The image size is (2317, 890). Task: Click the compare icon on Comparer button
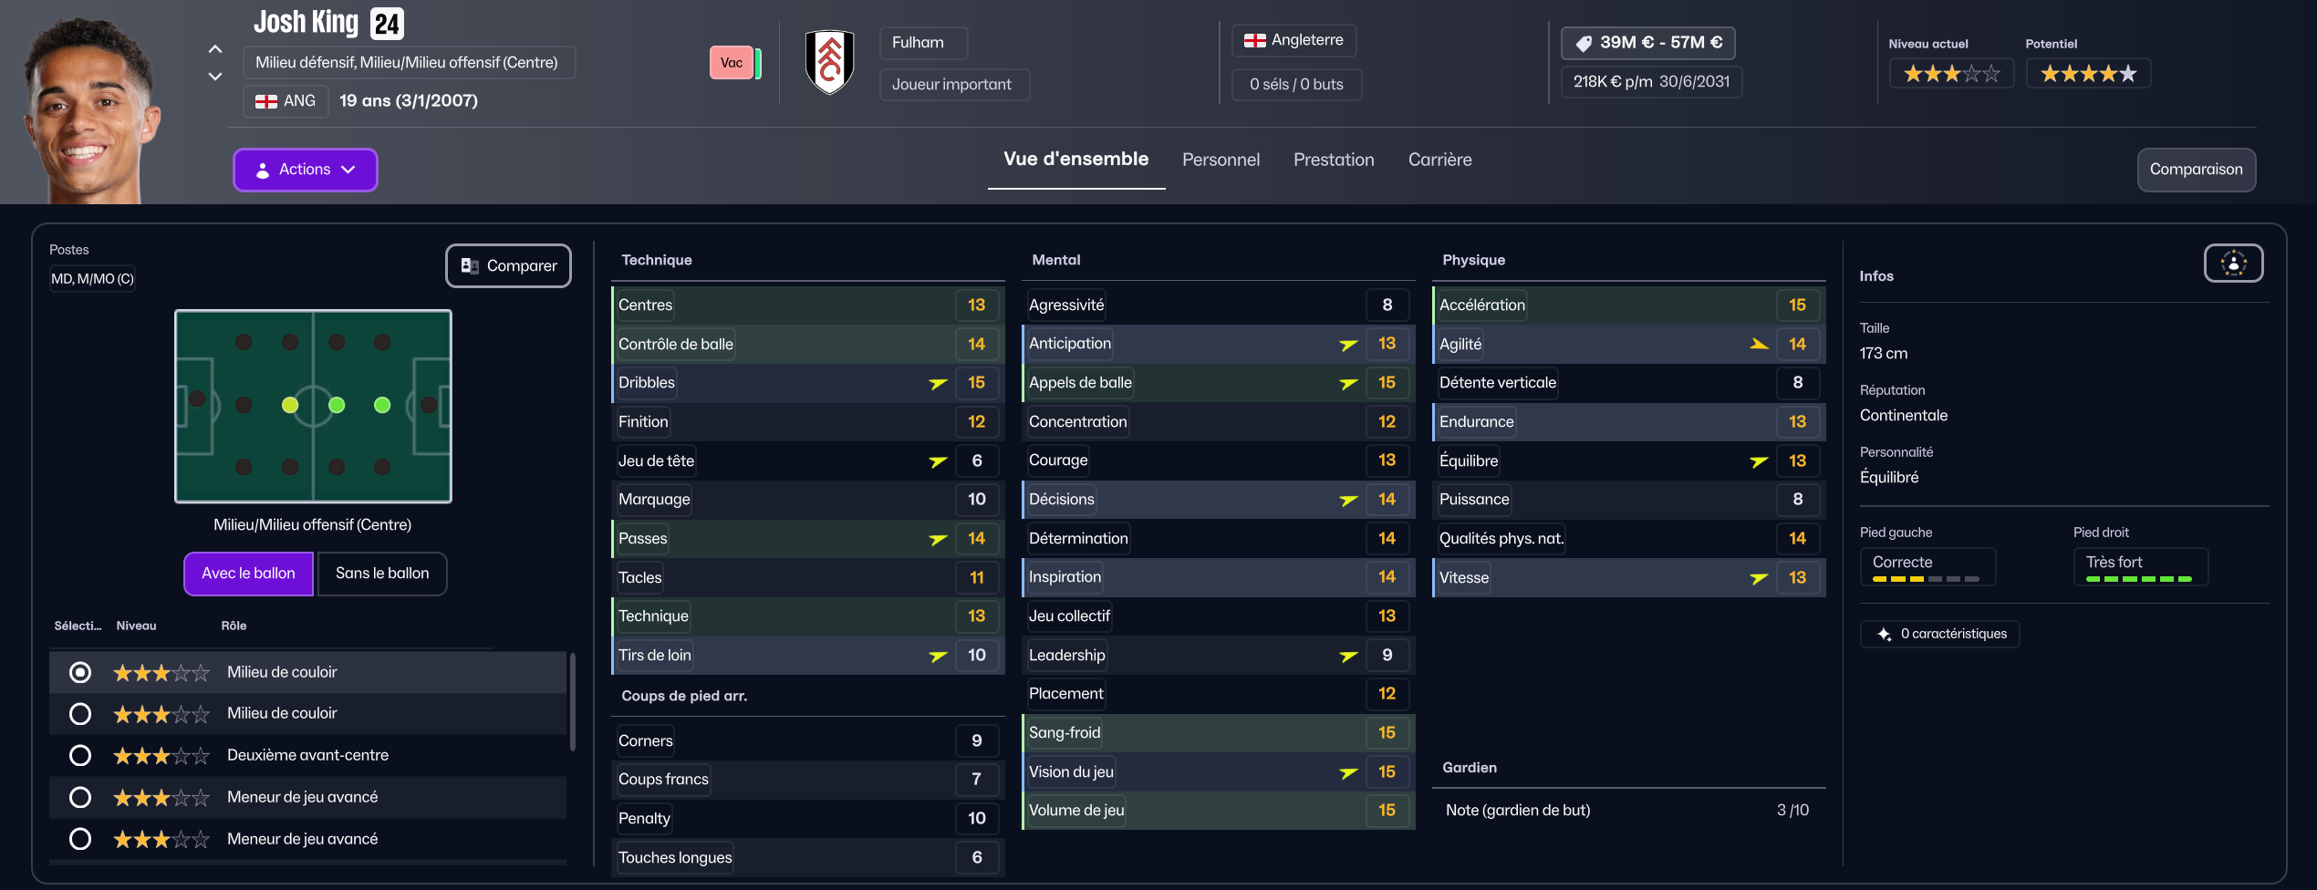tap(470, 265)
